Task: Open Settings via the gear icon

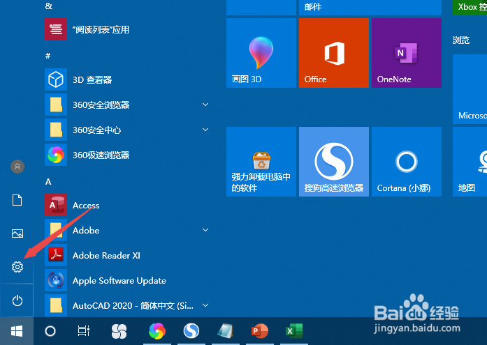Action: [17, 267]
